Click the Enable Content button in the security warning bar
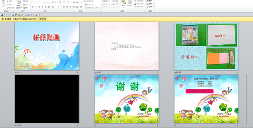Viewport: 253px width, 128px height. 43,19
